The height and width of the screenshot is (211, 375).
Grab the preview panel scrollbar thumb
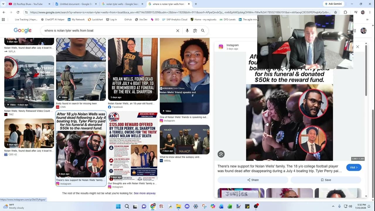[x=366, y=70]
